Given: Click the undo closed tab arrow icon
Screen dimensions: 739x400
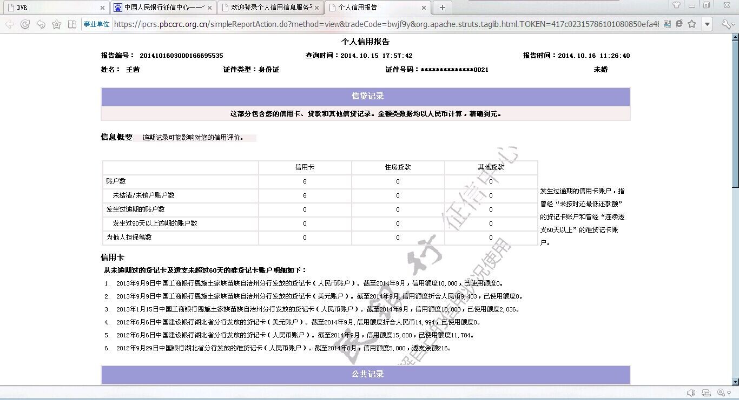Looking at the screenshot, I should [x=41, y=24].
